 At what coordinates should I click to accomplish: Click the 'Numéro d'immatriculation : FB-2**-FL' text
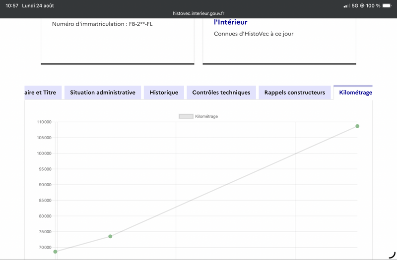click(102, 24)
